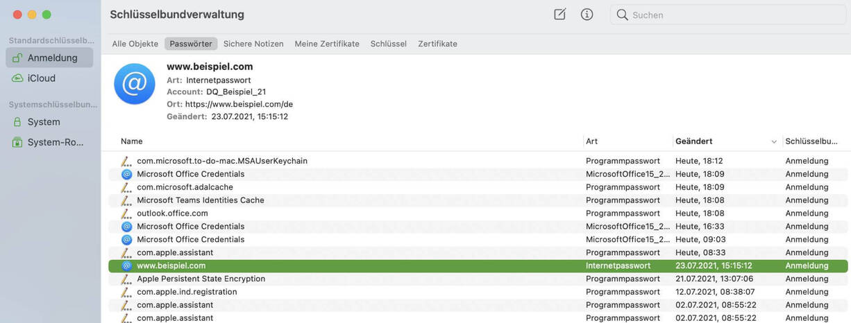Viewport: 851px width, 323px height.
Task: Select the Apple Persistent State Encryption row
Action: coord(201,279)
